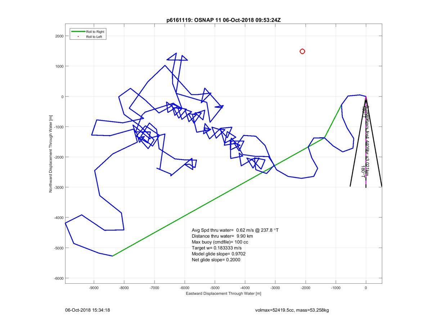
Task: Click the -5000 x-axis tick label
Action: click(x=215, y=288)
